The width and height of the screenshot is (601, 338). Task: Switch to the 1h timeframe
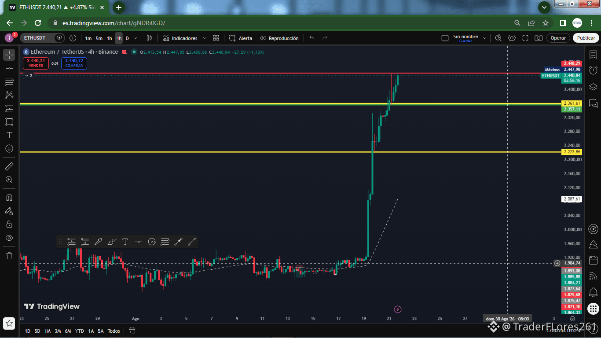point(109,38)
